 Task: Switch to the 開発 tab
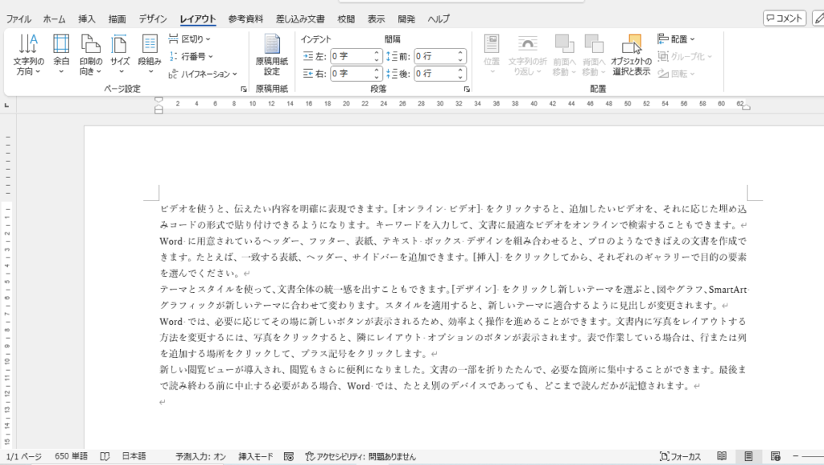(x=406, y=19)
